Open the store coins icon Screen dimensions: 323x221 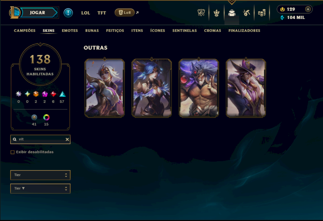[262, 13]
